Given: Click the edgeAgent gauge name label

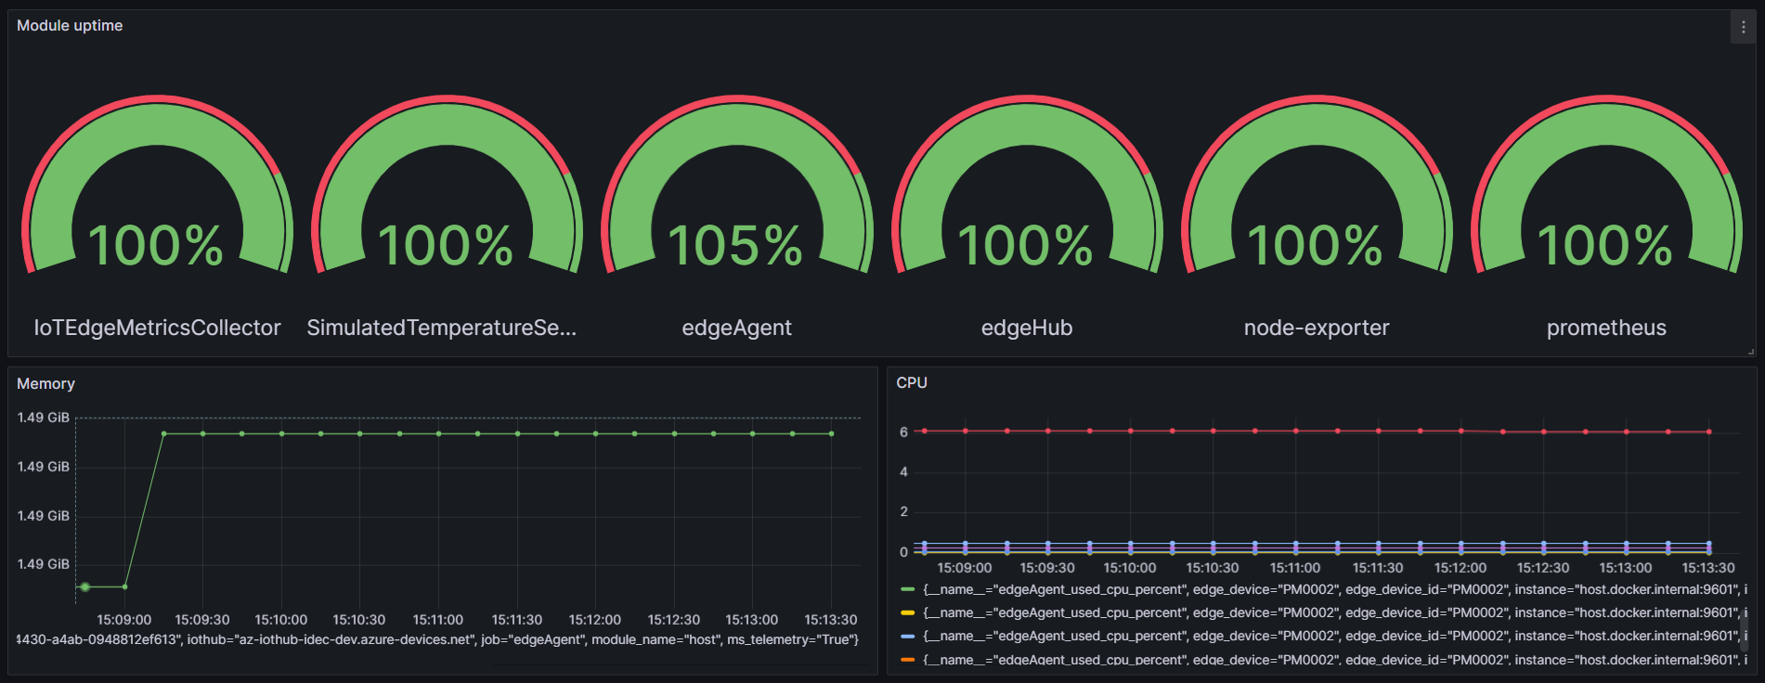Looking at the screenshot, I should click(737, 328).
